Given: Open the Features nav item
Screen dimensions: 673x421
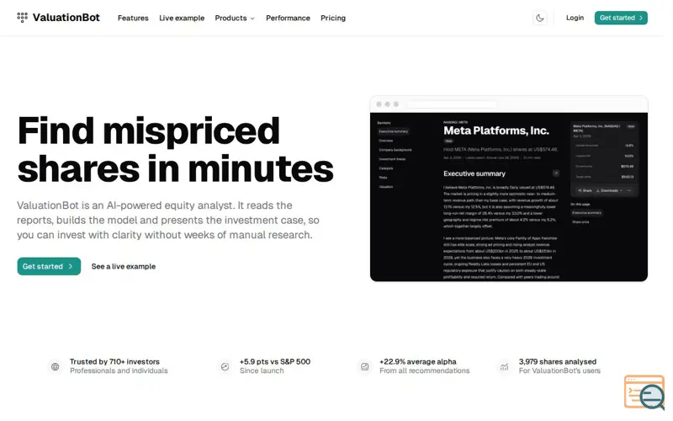Looking at the screenshot, I should [x=133, y=18].
